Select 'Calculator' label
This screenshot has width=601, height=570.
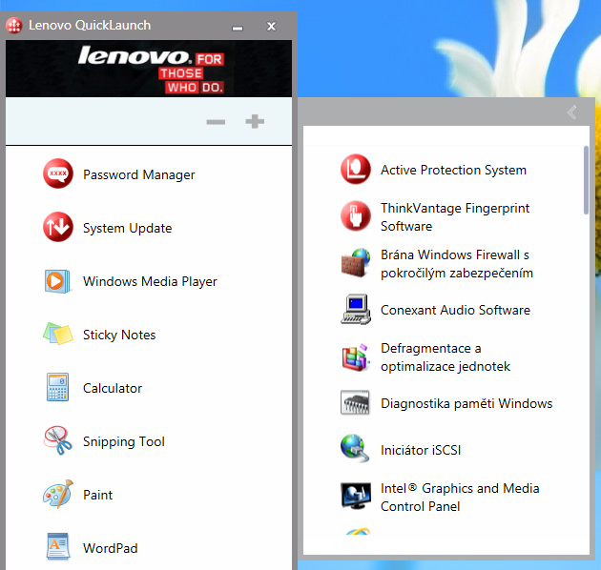point(113,388)
